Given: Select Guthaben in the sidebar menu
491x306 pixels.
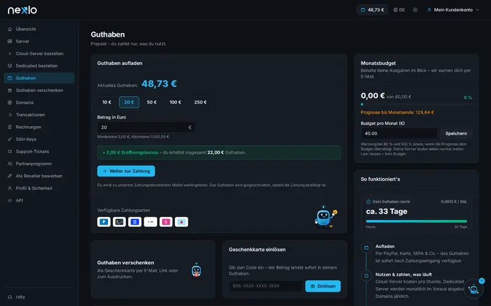Looking at the screenshot, I should [39, 78].
